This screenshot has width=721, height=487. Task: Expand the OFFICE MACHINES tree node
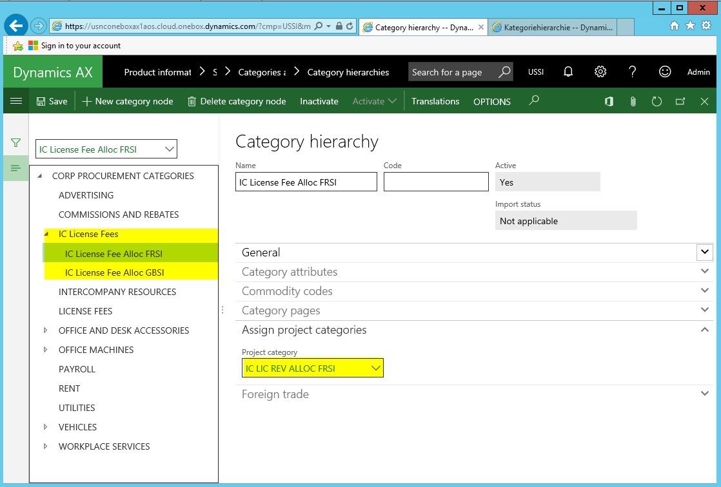coord(45,350)
